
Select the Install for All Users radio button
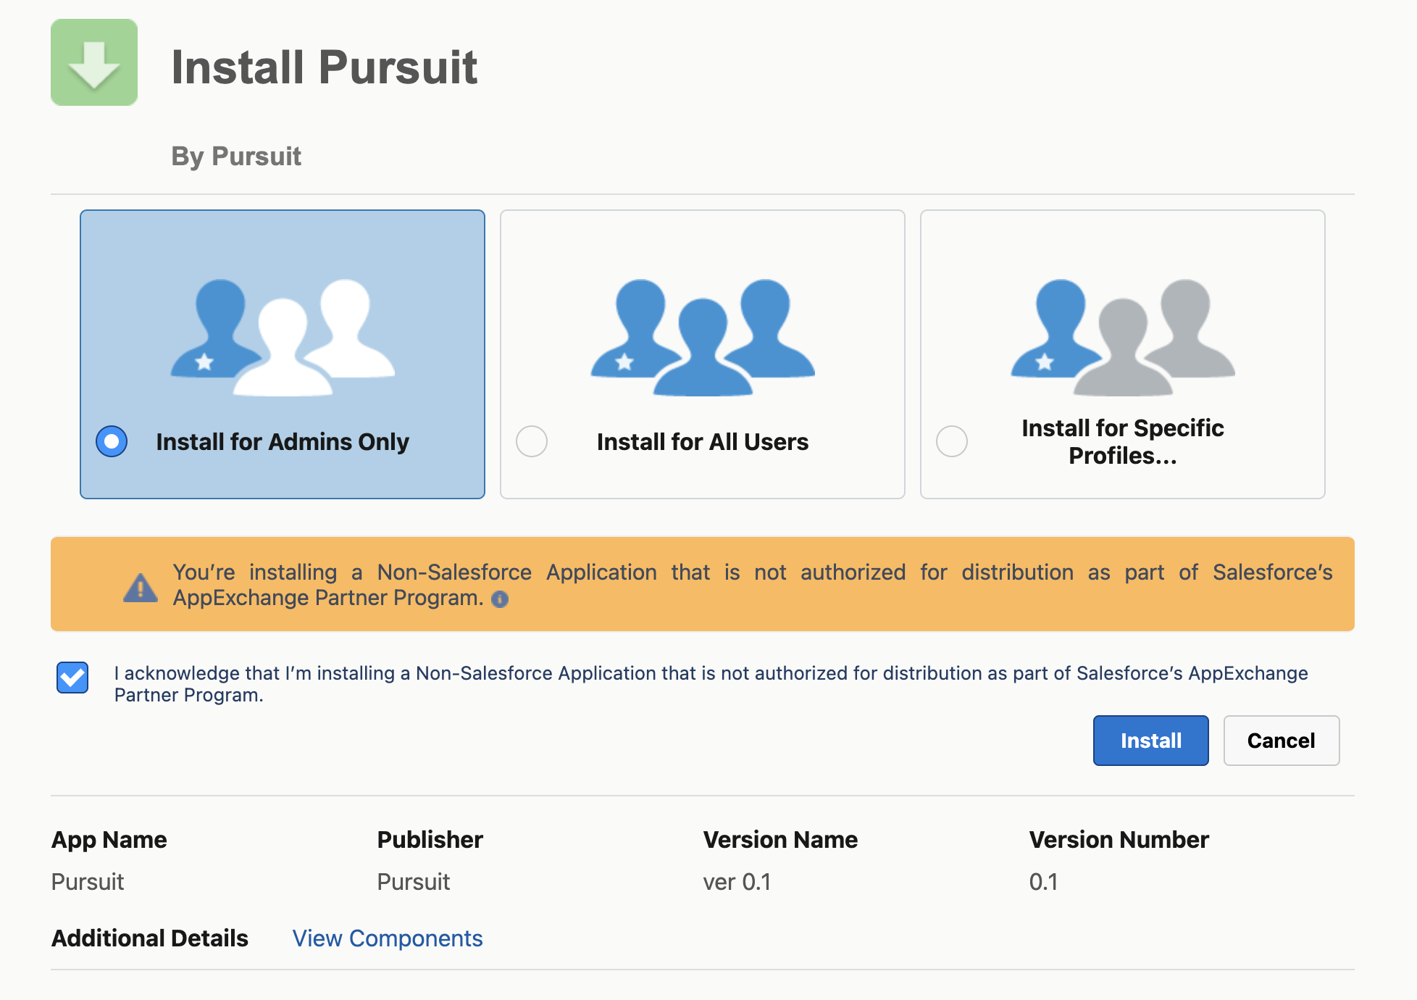pyautogui.click(x=532, y=441)
